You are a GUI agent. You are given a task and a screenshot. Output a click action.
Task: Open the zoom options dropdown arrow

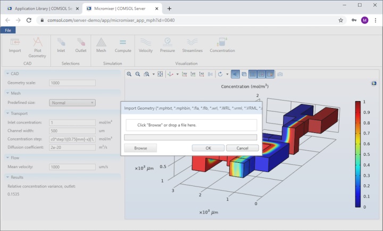pyautogui.click(x=153, y=74)
